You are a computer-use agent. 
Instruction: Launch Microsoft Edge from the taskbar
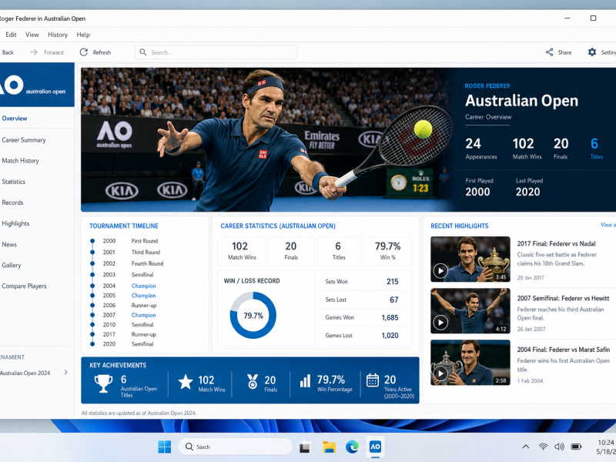click(352, 447)
